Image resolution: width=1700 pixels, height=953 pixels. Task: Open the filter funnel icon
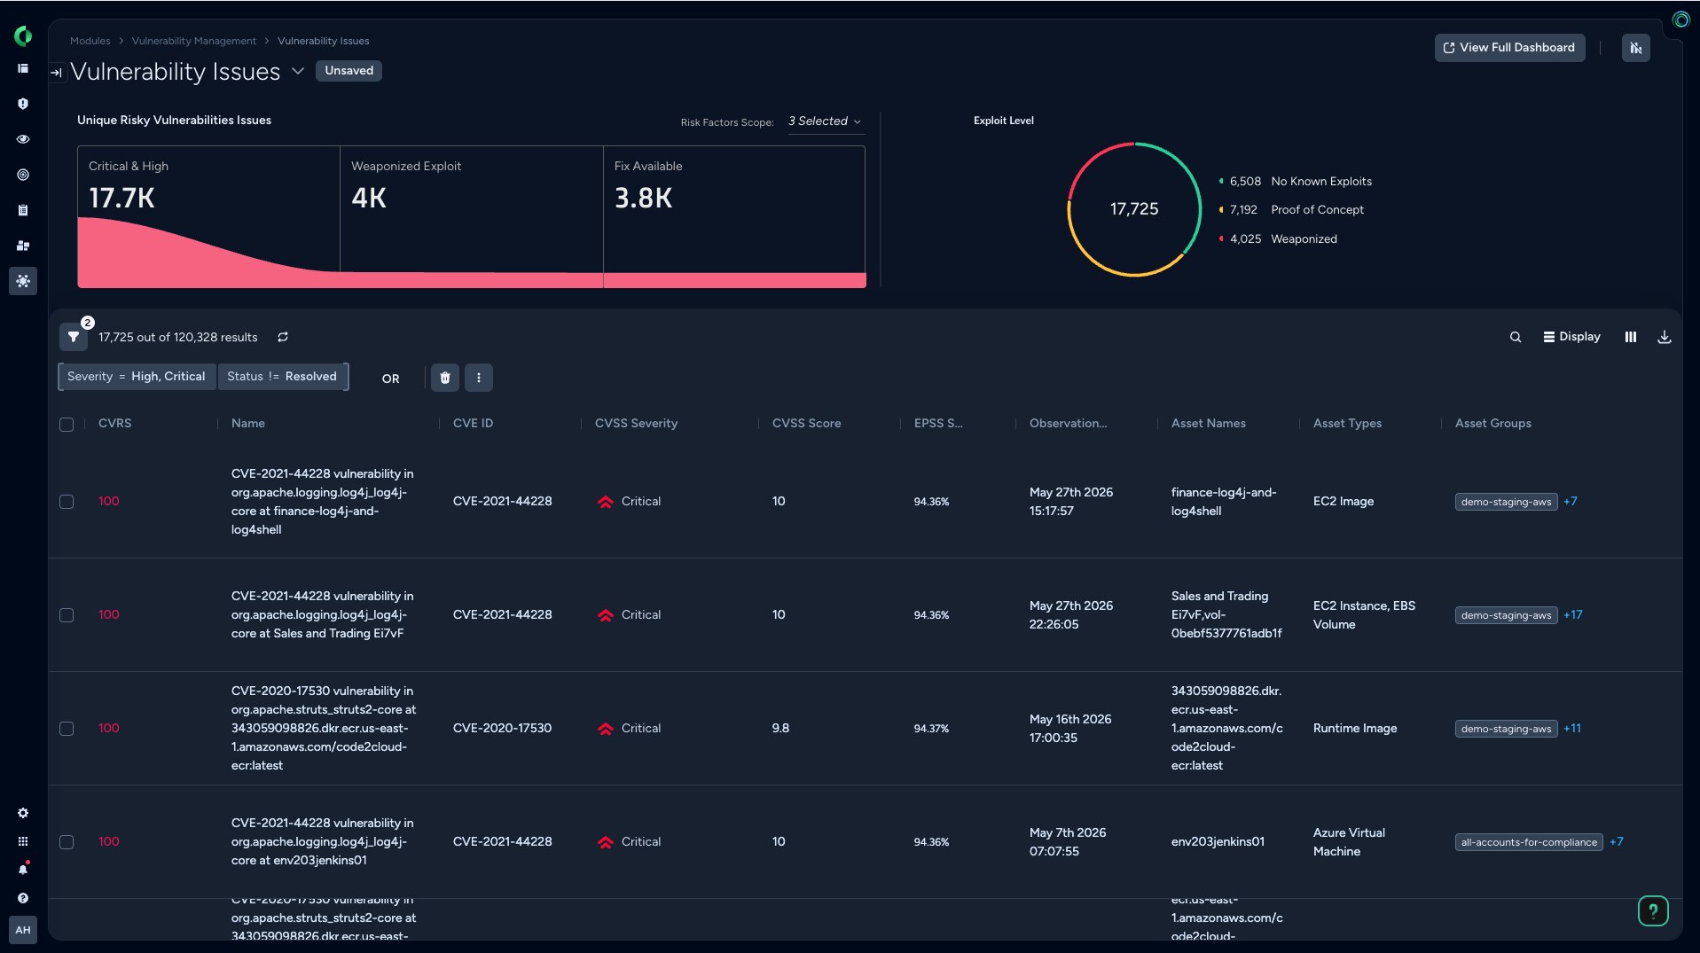pos(74,337)
